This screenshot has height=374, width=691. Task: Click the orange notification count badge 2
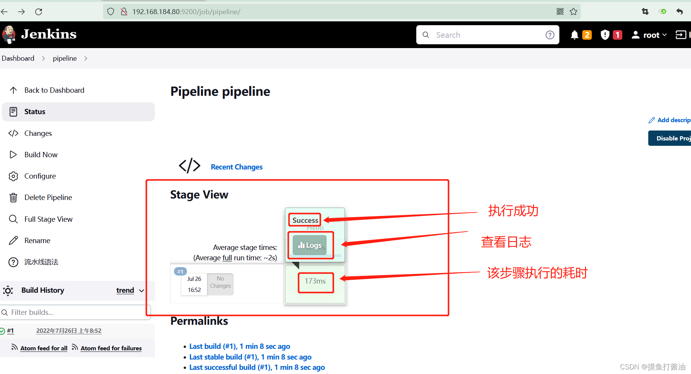587,35
